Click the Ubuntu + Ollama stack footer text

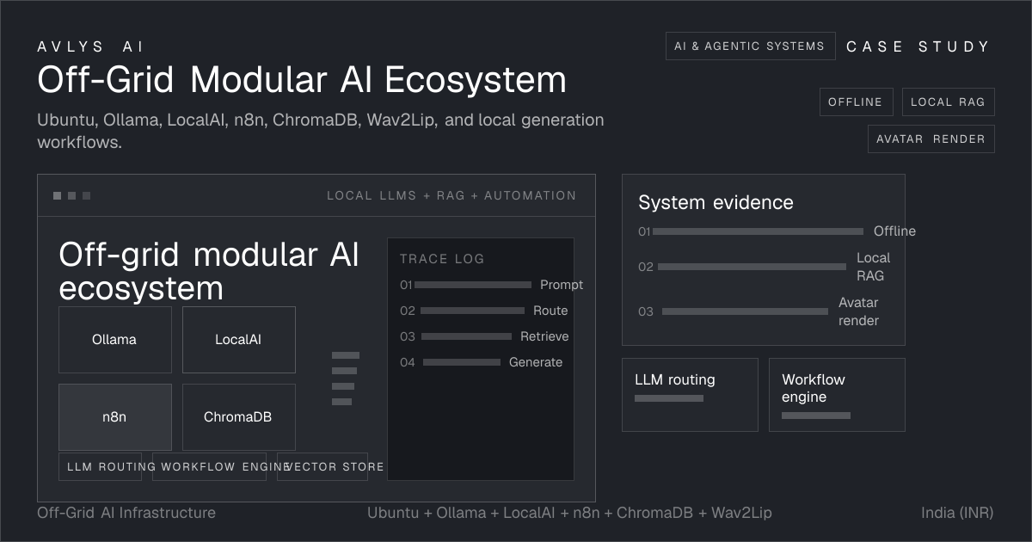569,513
